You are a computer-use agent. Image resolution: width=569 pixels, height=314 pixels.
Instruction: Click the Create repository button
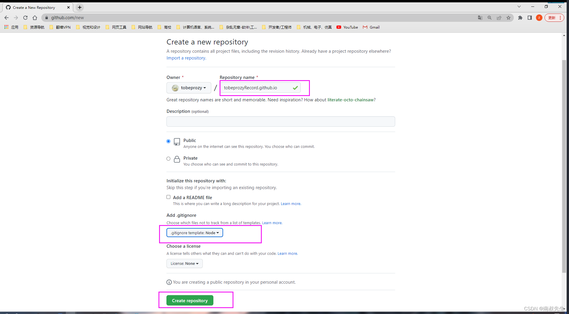tap(190, 300)
